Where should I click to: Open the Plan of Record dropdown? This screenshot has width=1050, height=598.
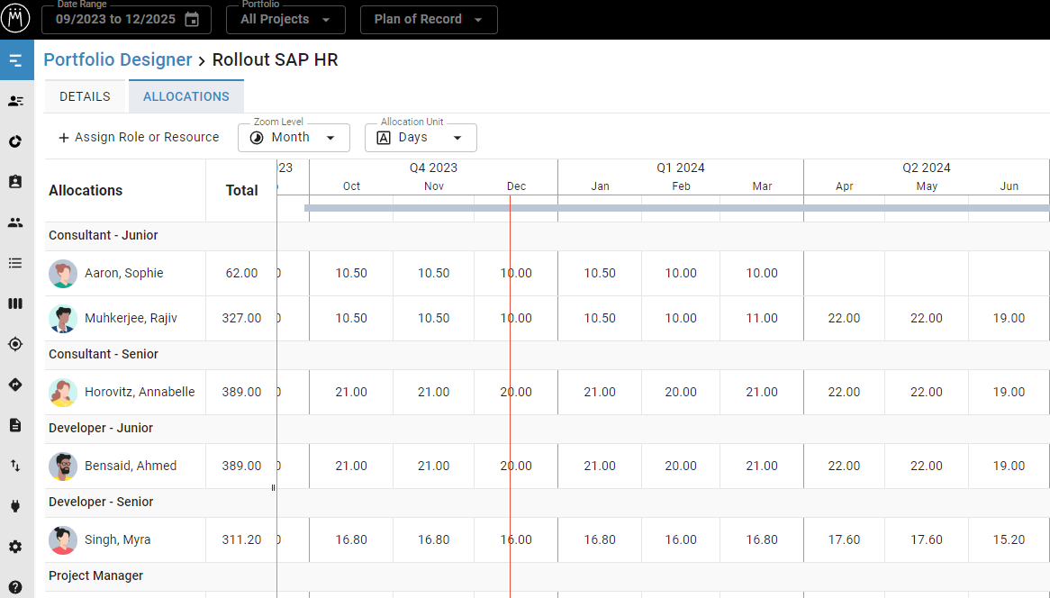tap(429, 20)
